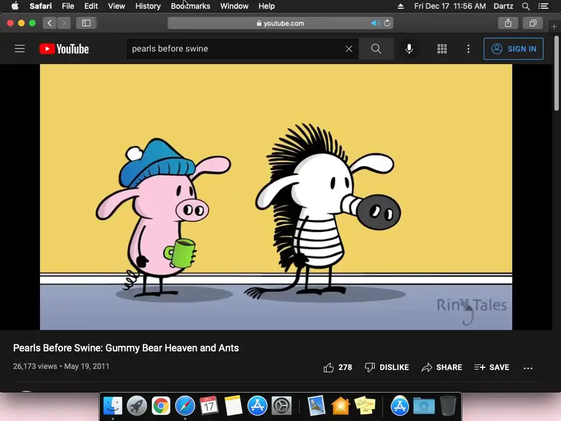Open the Edit menu
The height and width of the screenshot is (421, 561).
click(91, 6)
